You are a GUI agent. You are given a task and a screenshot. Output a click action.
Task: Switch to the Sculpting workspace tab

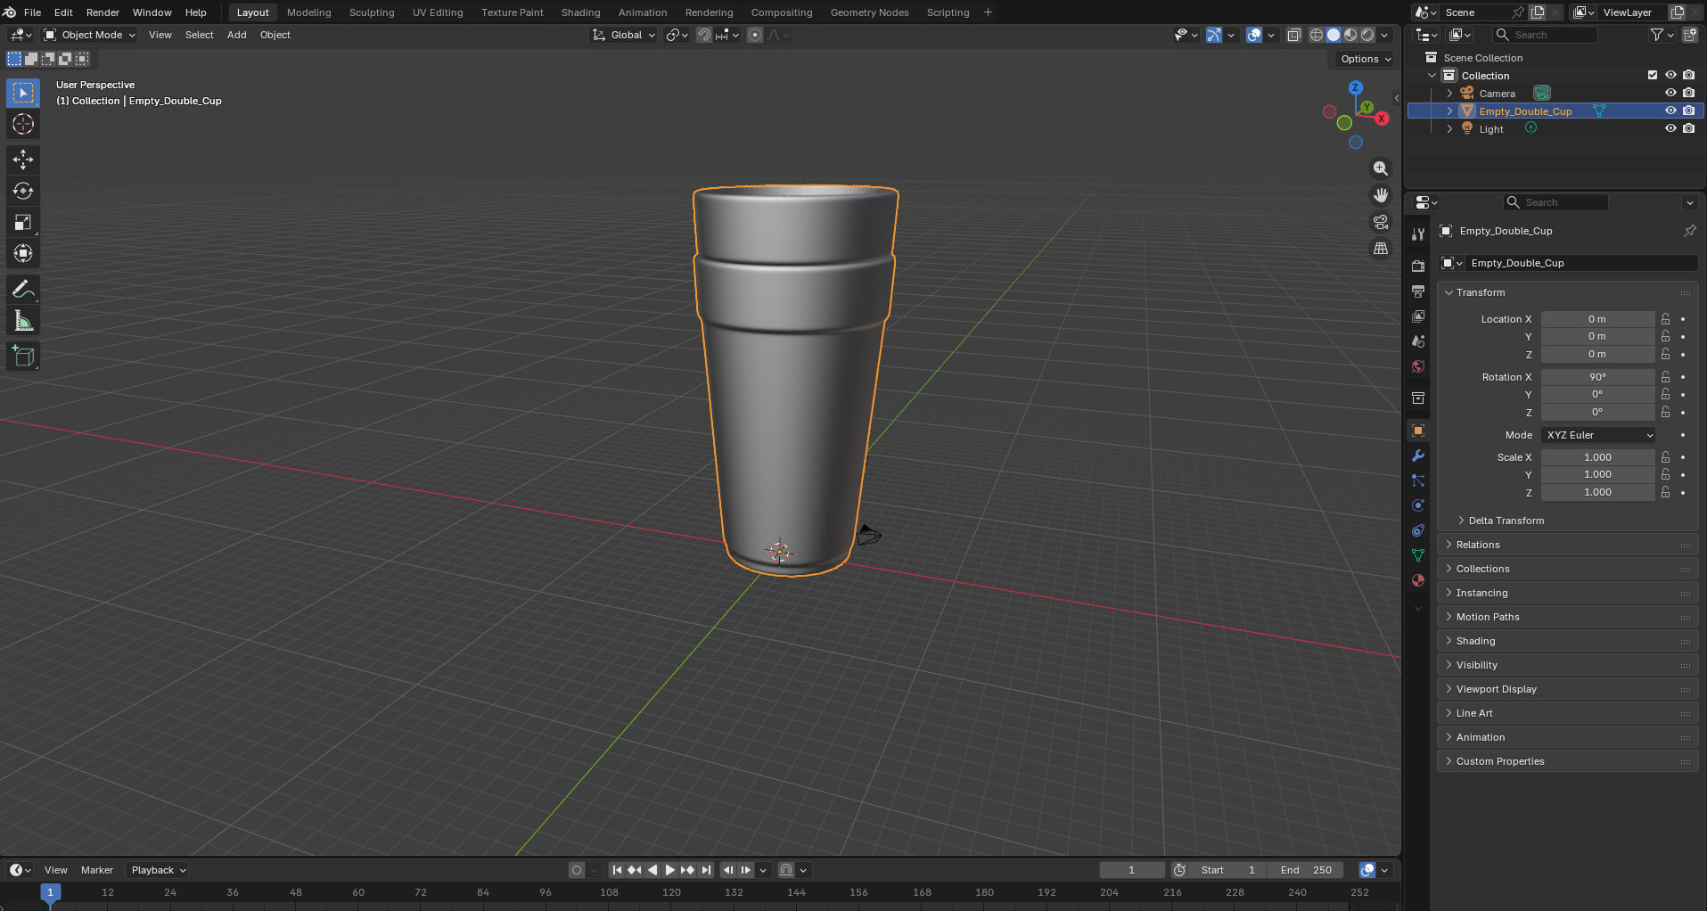(372, 12)
